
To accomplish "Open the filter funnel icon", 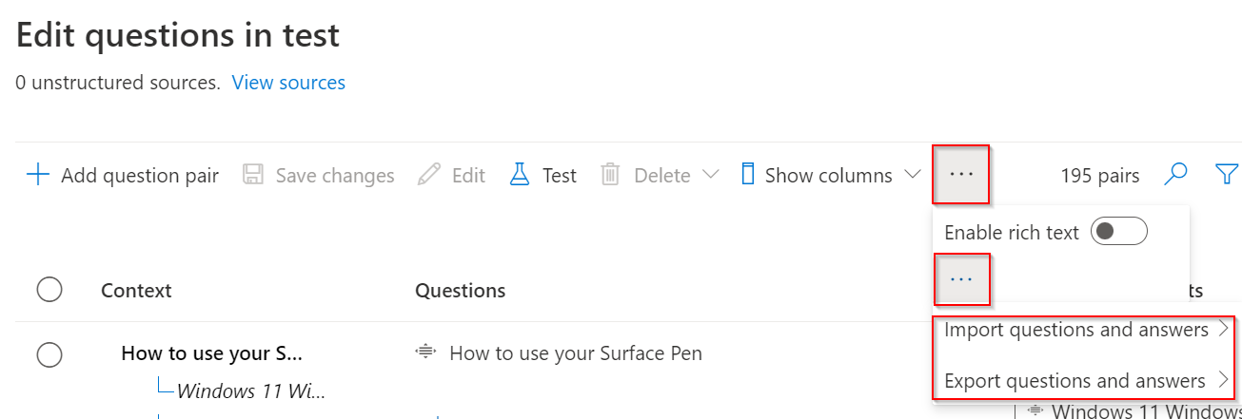I will tap(1226, 174).
